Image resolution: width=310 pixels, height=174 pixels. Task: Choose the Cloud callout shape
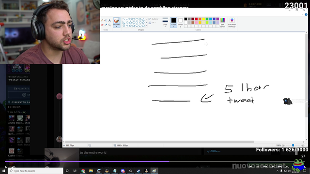click(x=143, y=26)
